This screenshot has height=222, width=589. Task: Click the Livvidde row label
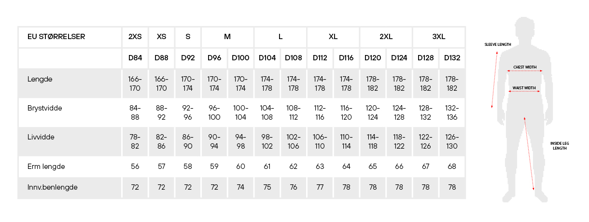tap(41, 138)
